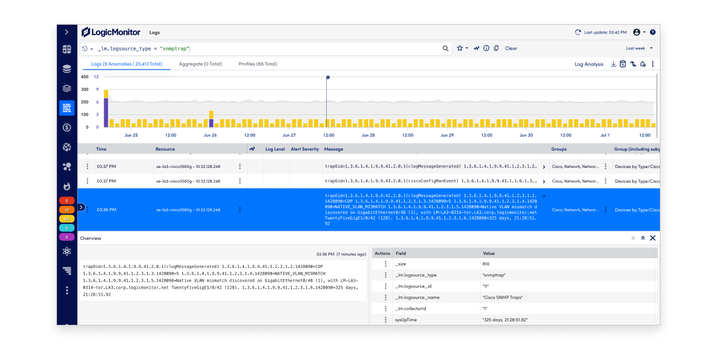This screenshot has height=345, width=718.
Task: Toggle the star to favorite the current query
Action: point(460,48)
